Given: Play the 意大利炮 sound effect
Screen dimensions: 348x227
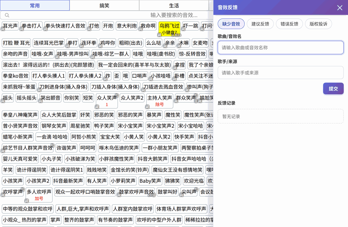Looking at the screenshot, I should (x=127, y=26).
